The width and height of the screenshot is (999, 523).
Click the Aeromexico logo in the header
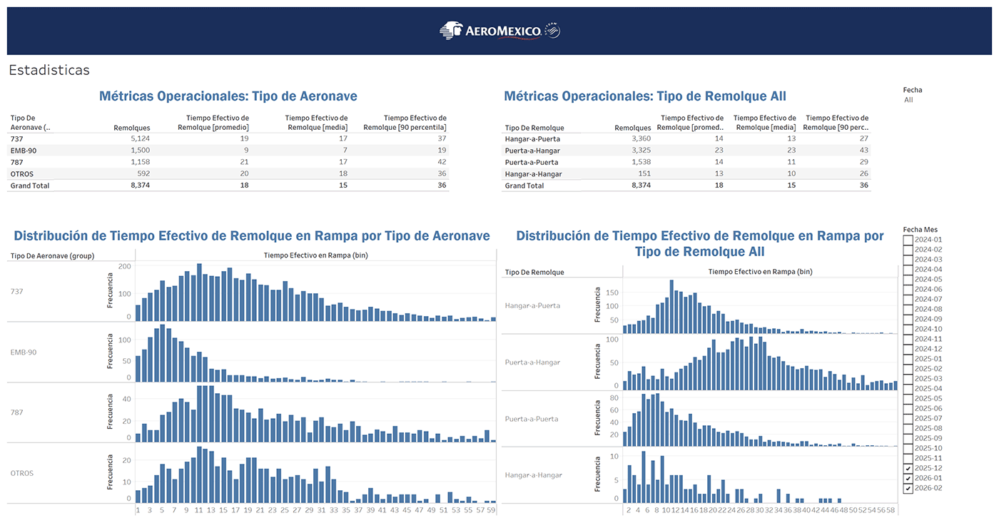point(499,30)
